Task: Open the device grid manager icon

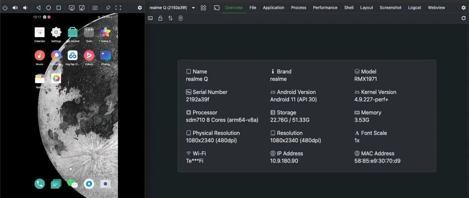Action: [203, 8]
